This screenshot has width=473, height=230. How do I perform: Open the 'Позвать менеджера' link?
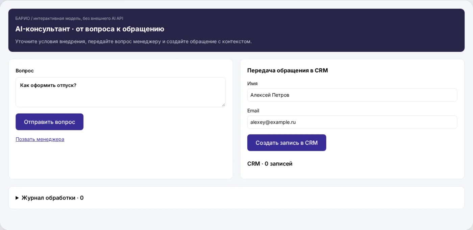point(40,139)
